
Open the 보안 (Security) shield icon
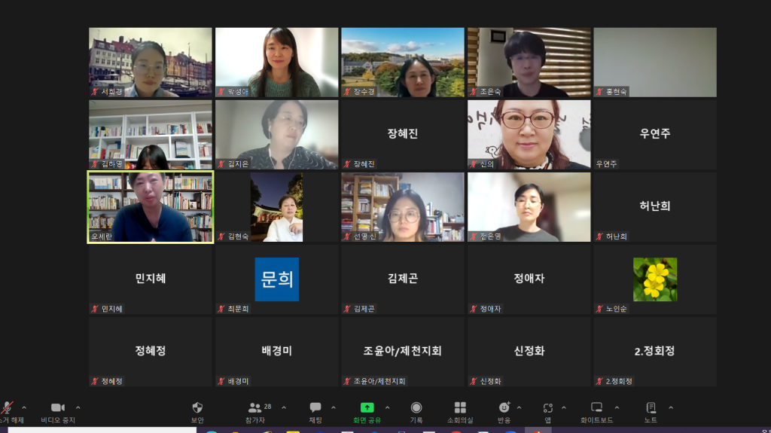197,407
